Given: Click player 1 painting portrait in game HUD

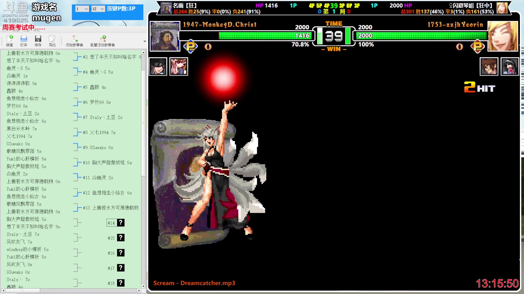Looking at the screenshot, I should [165, 36].
